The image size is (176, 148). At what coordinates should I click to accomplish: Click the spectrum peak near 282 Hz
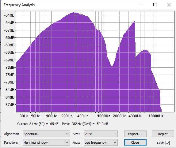point(74,13)
